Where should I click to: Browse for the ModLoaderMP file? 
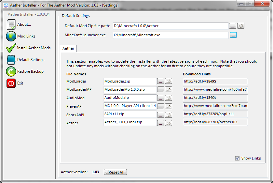tap(160, 90)
